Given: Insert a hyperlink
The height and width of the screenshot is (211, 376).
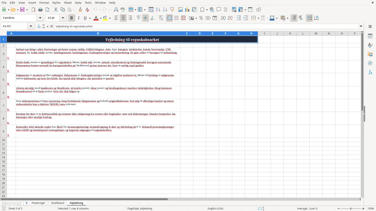Looking at the screenshot, I should [x=212, y=10].
